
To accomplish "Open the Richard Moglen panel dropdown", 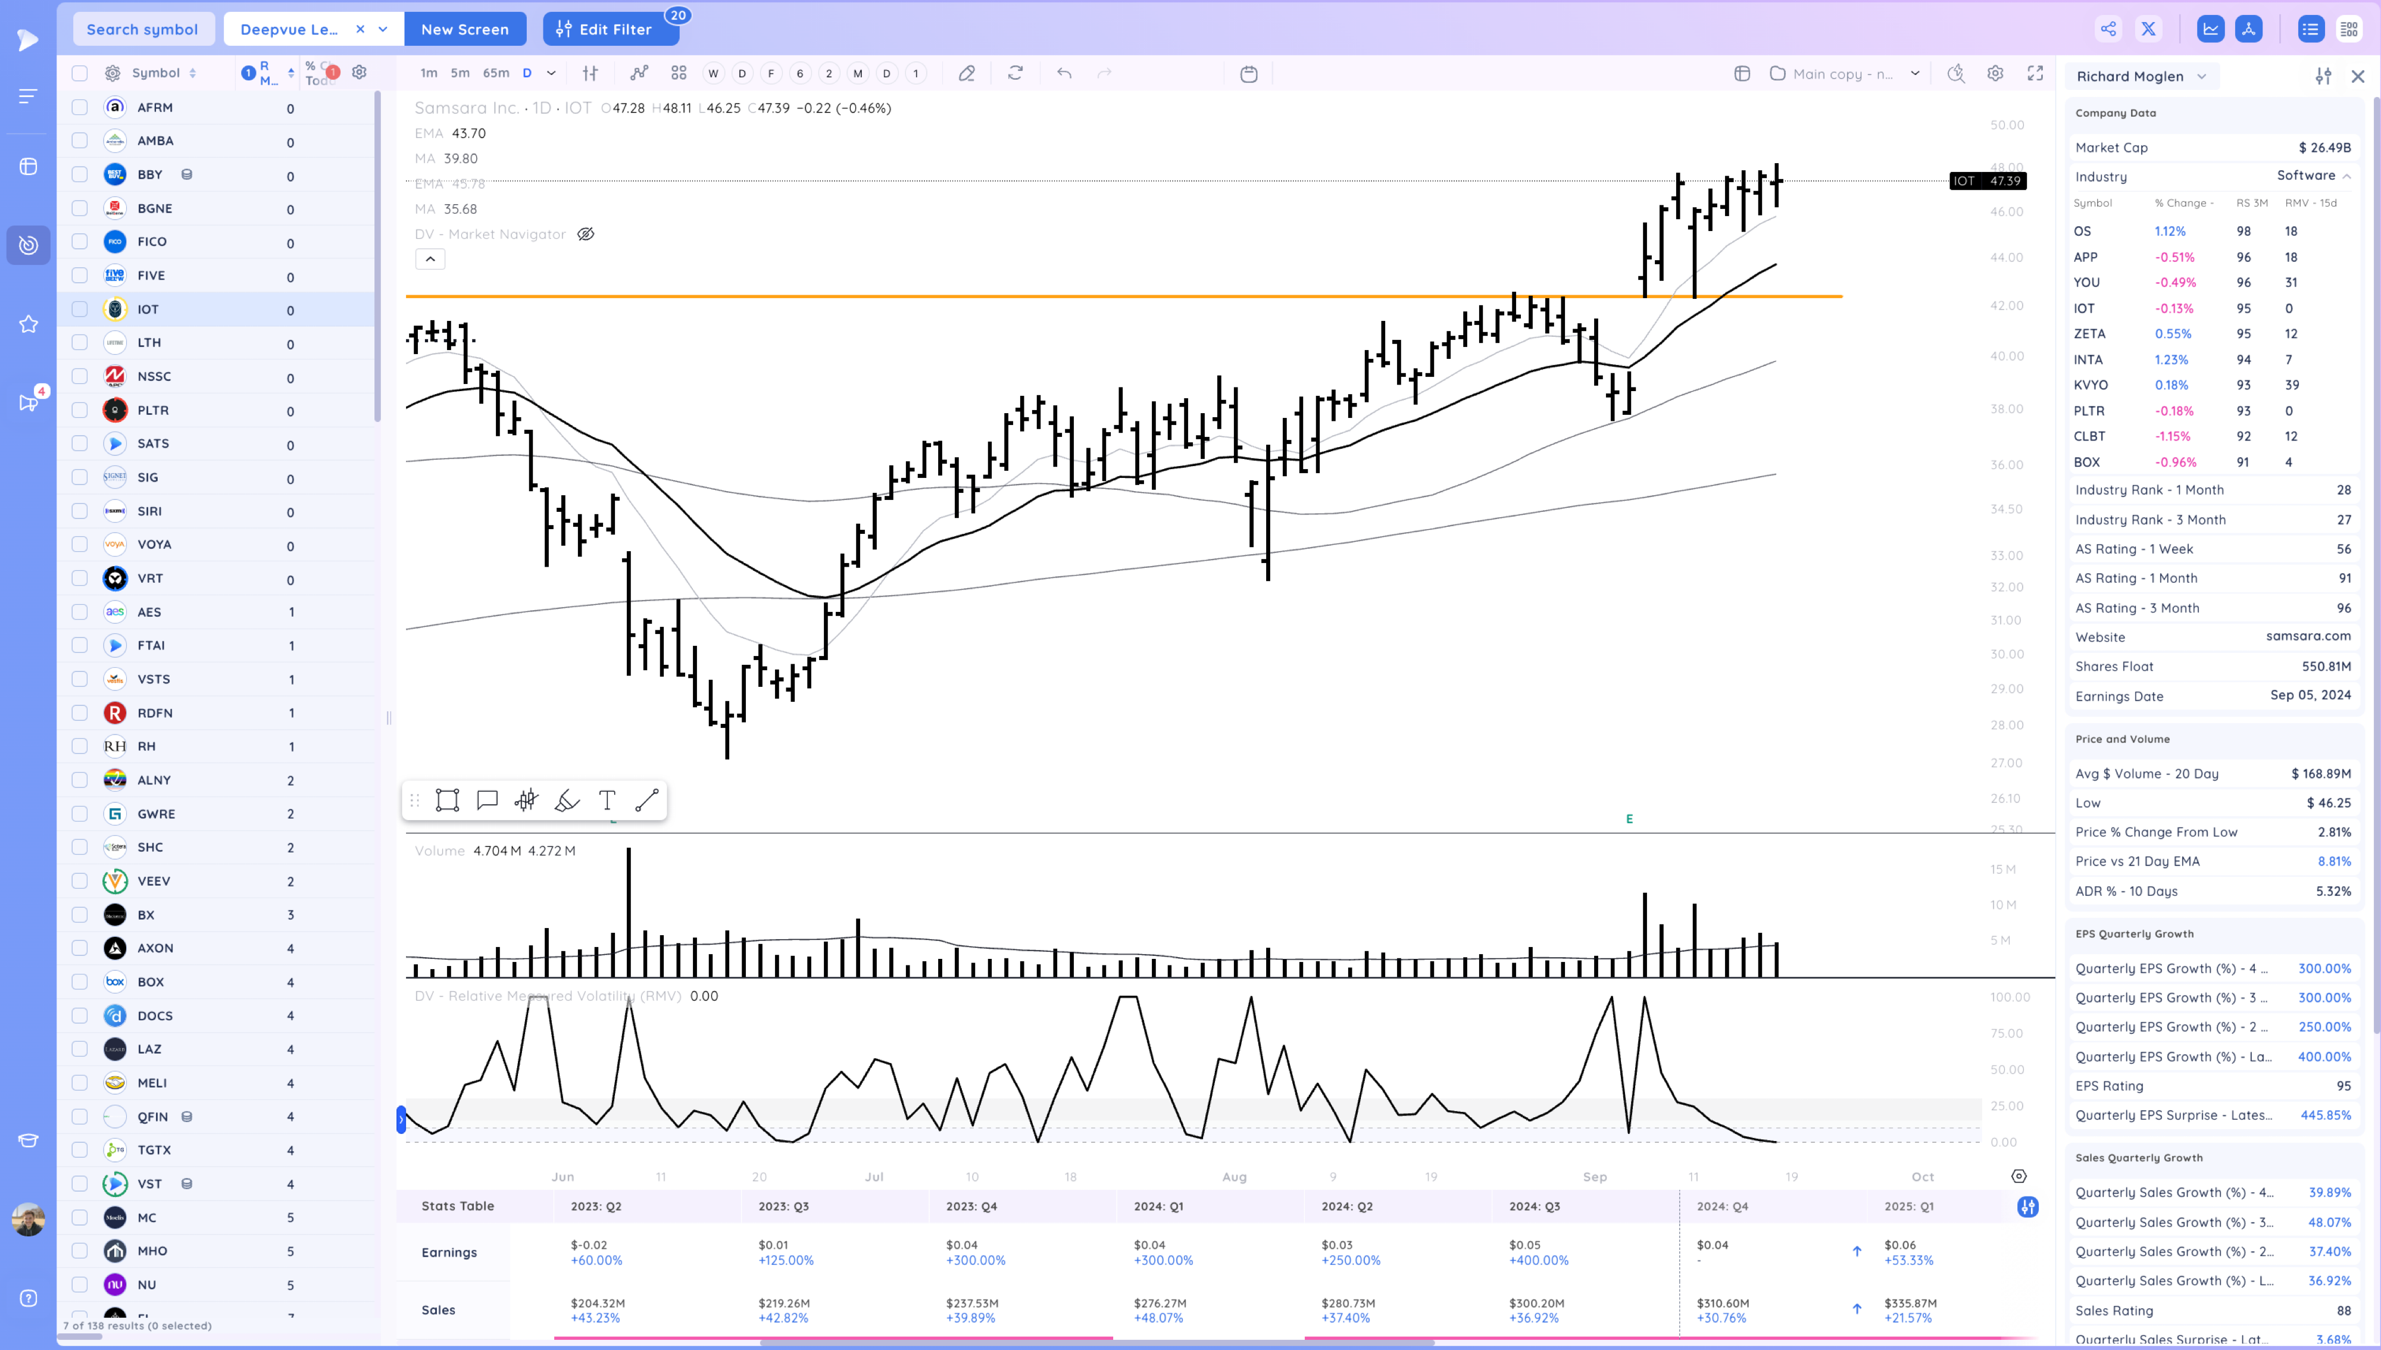I will (x=2201, y=76).
